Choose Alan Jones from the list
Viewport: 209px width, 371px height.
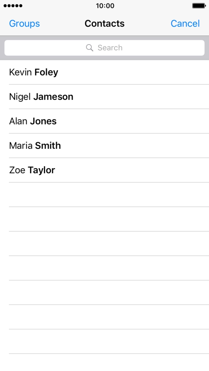[x=104, y=121]
